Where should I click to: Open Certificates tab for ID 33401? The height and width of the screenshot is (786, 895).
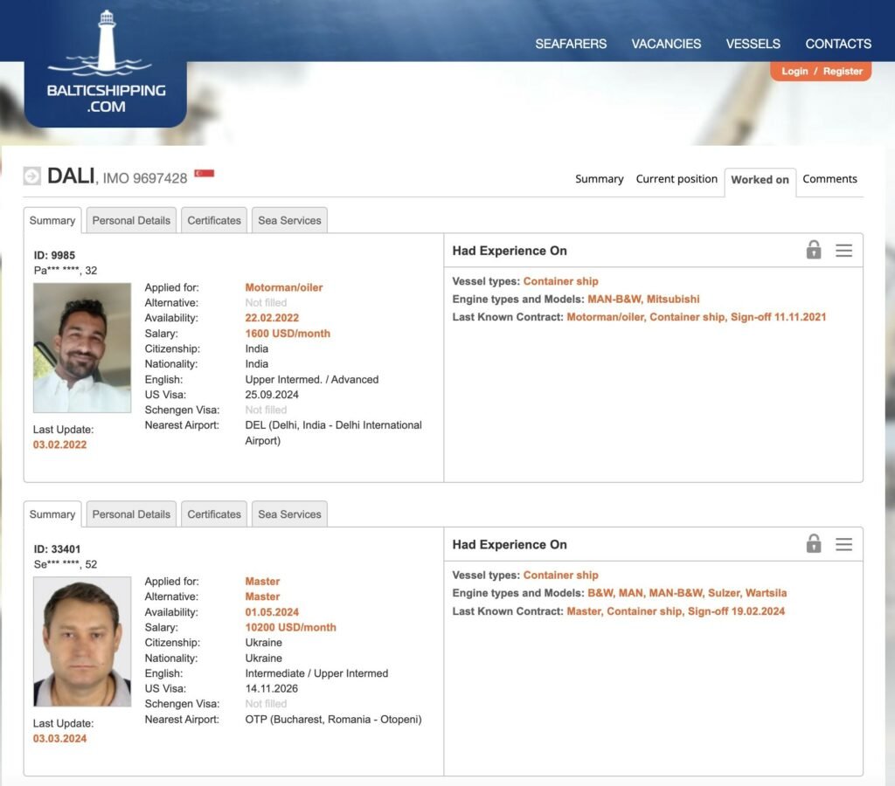point(214,514)
